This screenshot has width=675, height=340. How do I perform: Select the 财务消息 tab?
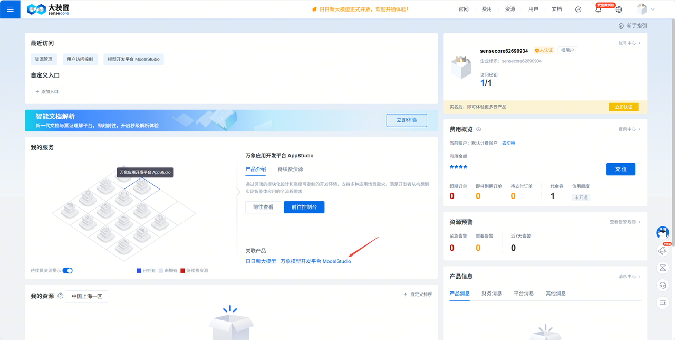click(491, 294)
